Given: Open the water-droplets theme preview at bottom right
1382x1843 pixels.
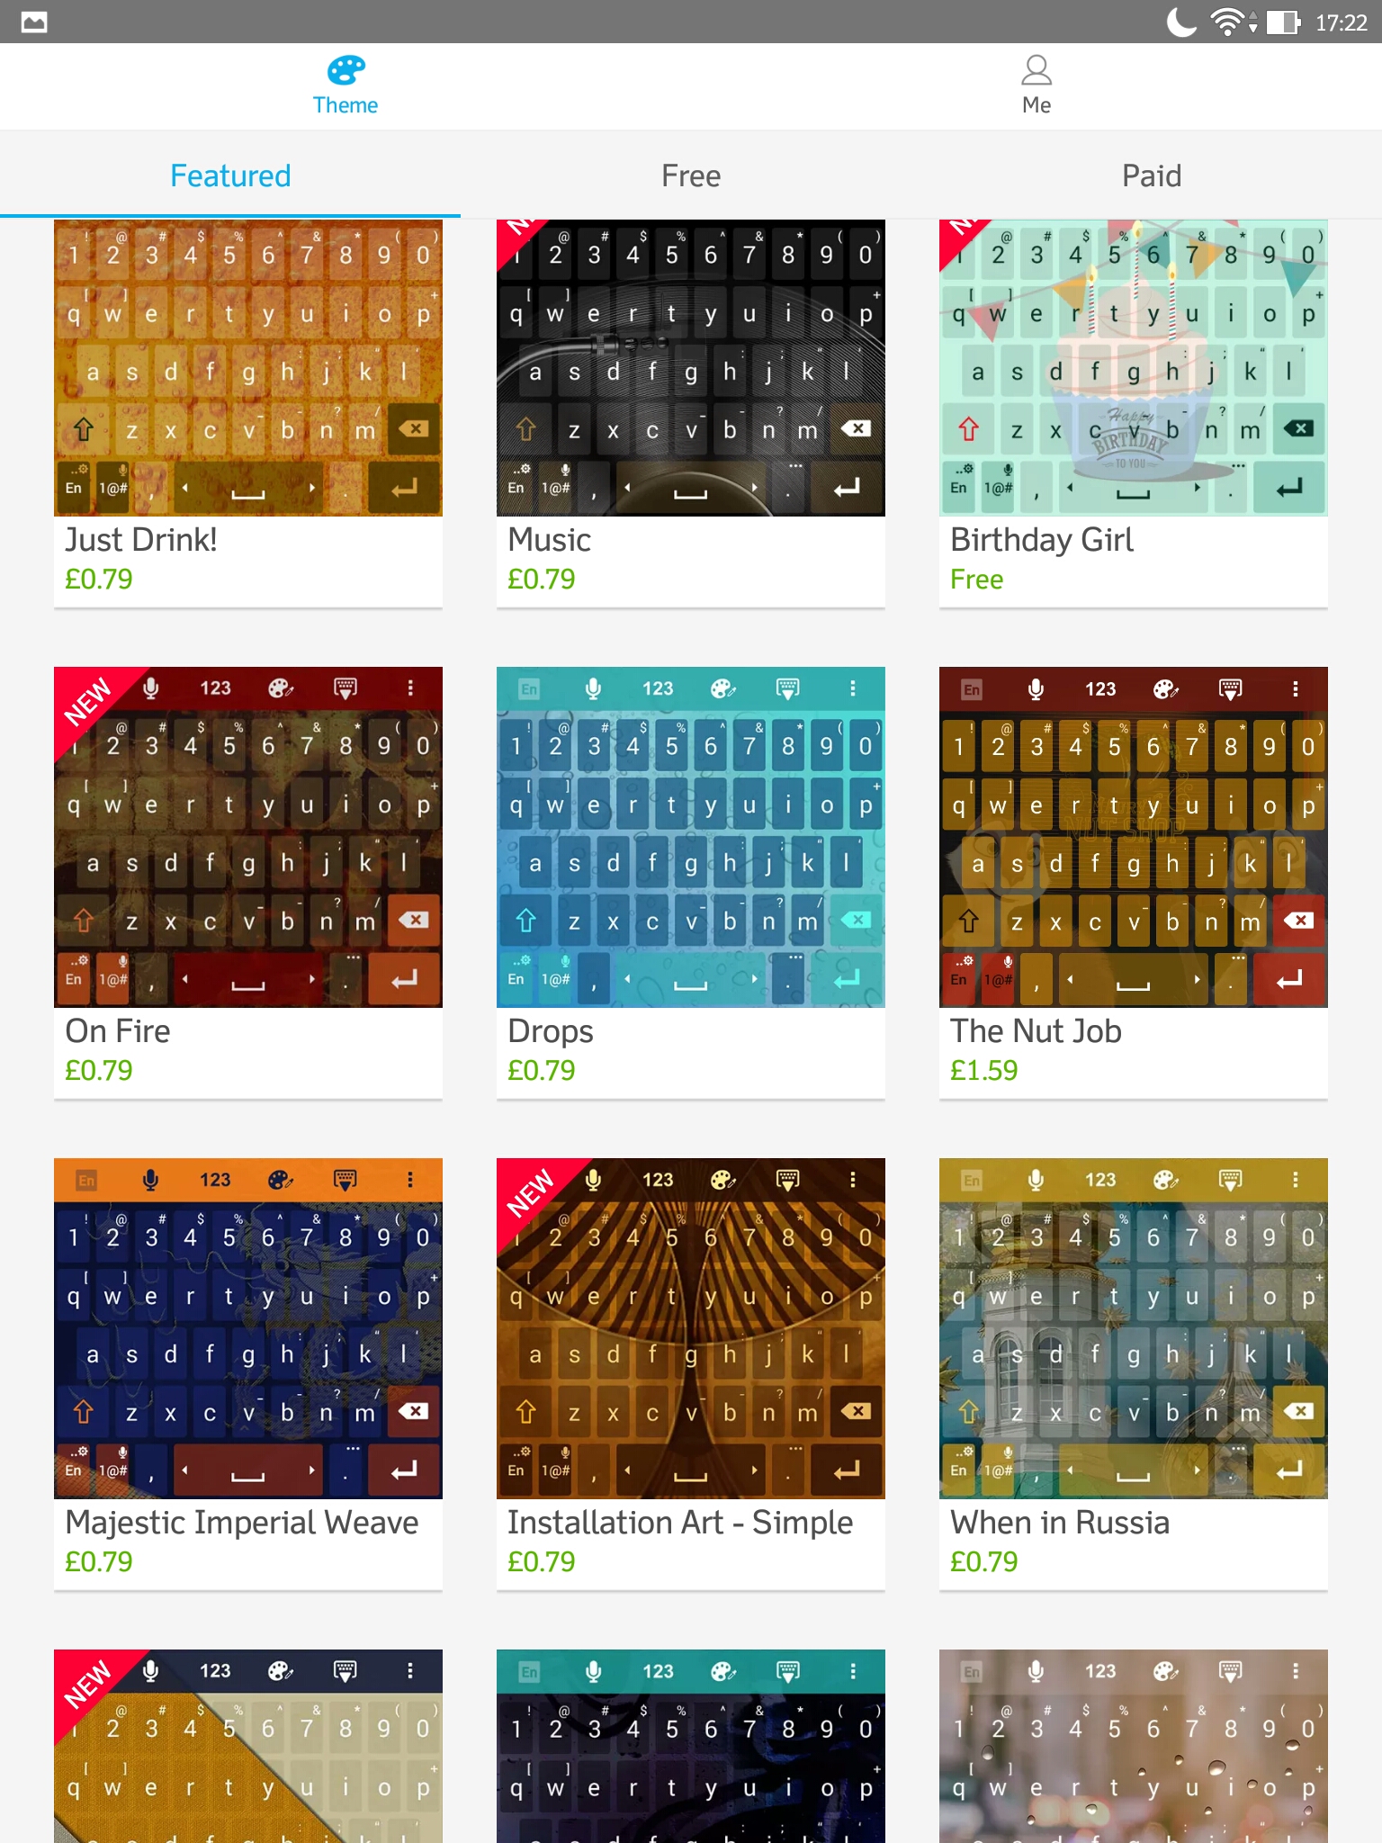Looking at the screenshot, I should tap(1134, 1746).
